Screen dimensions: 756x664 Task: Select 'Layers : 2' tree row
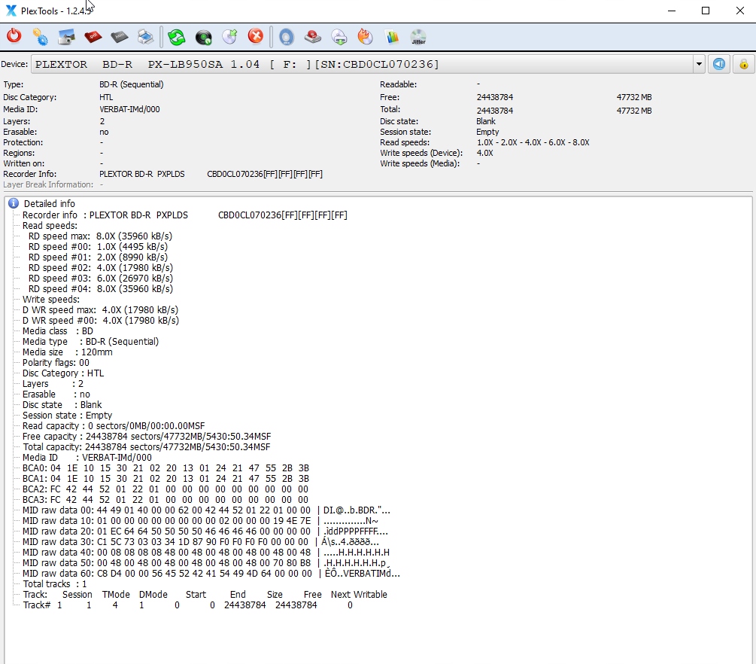click(x=53, y=384)
